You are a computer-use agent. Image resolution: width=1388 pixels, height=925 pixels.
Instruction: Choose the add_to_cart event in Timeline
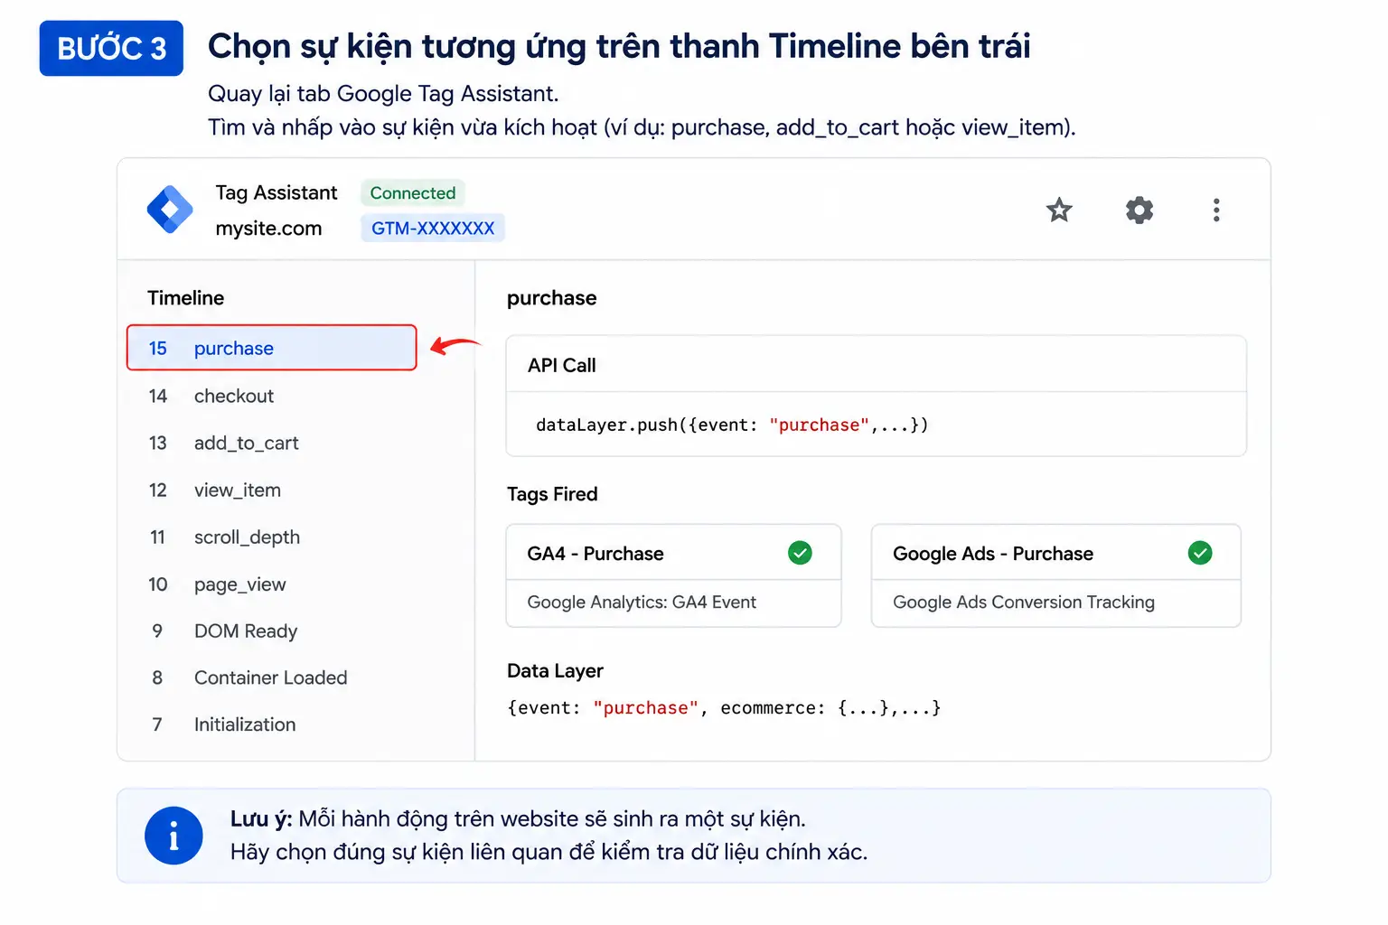[271, 443]
